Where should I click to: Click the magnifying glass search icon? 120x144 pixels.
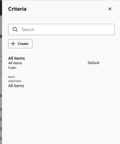click(15, 30)
